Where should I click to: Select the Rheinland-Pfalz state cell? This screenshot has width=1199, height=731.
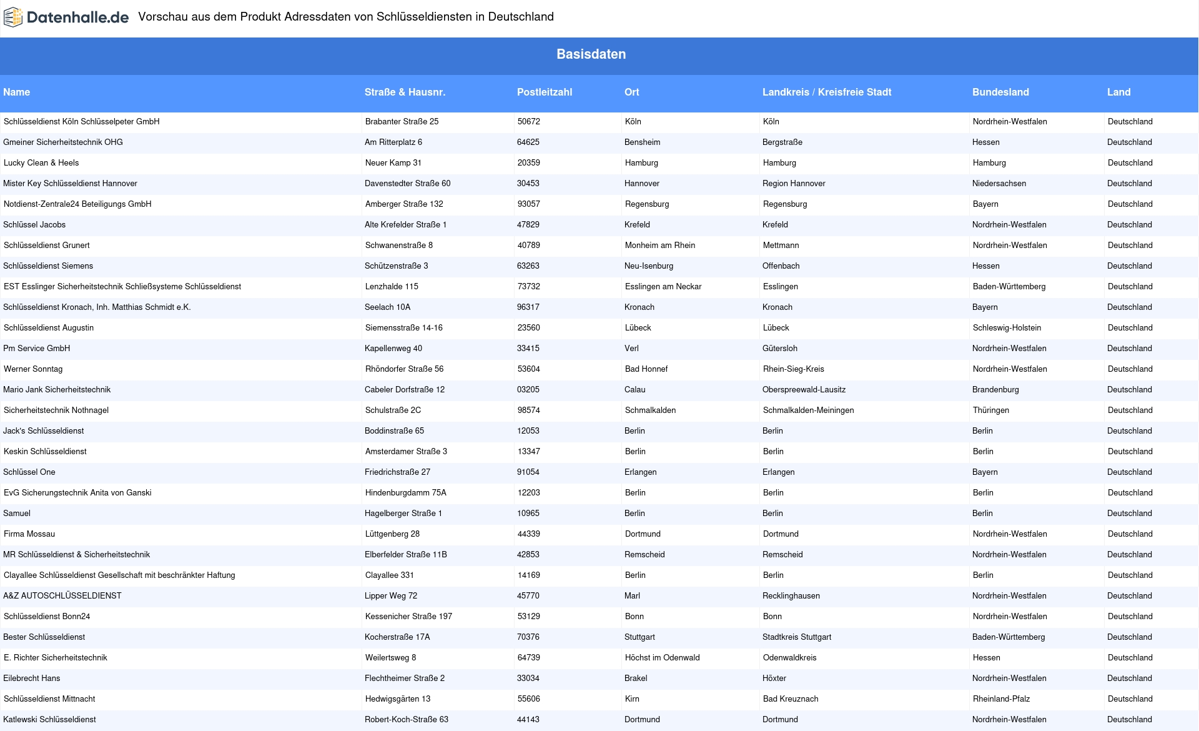tap(1002, 699)
